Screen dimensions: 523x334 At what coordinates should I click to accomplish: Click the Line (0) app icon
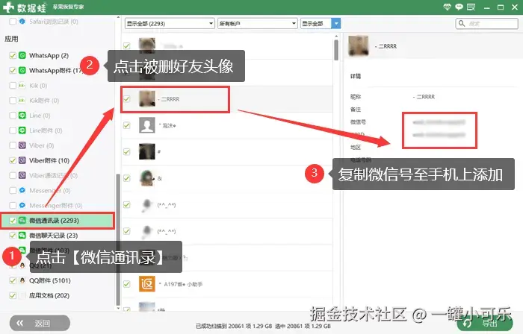click(22, 116)
